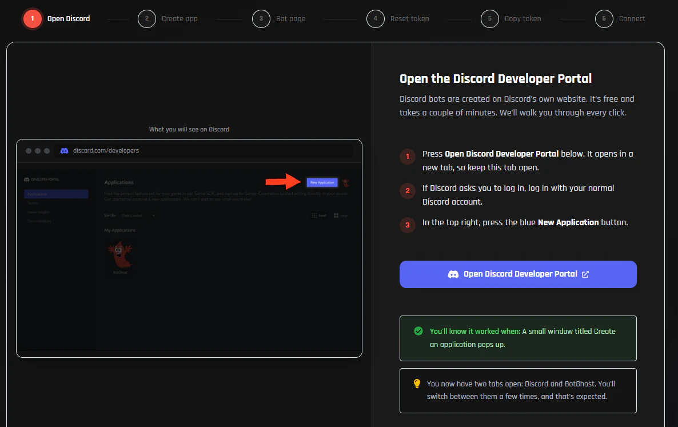Click the 'Open the Discord Developer Portal' heading
Screen dimensions: 678x427
click(x=496, y=79)
